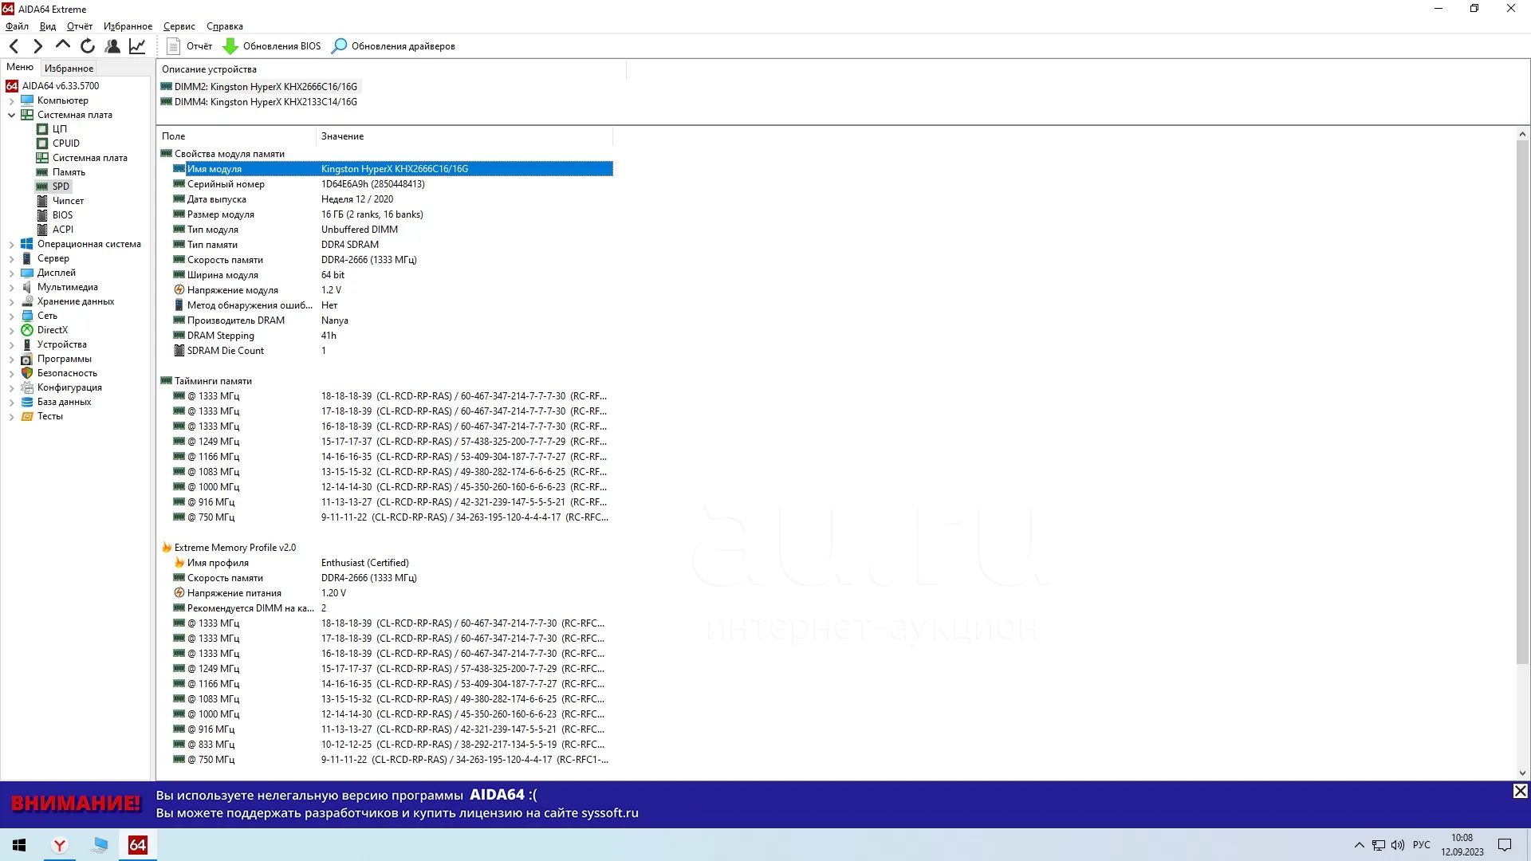Screen dimensions: 1531x861
Task: Click the Back navigation arrow
Action: (x=14, y=46)
